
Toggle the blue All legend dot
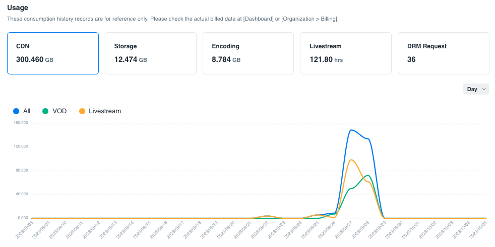[16, 111]
